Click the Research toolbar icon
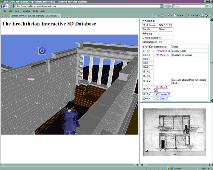Screen dimensions: 213x170 [202, 15]
